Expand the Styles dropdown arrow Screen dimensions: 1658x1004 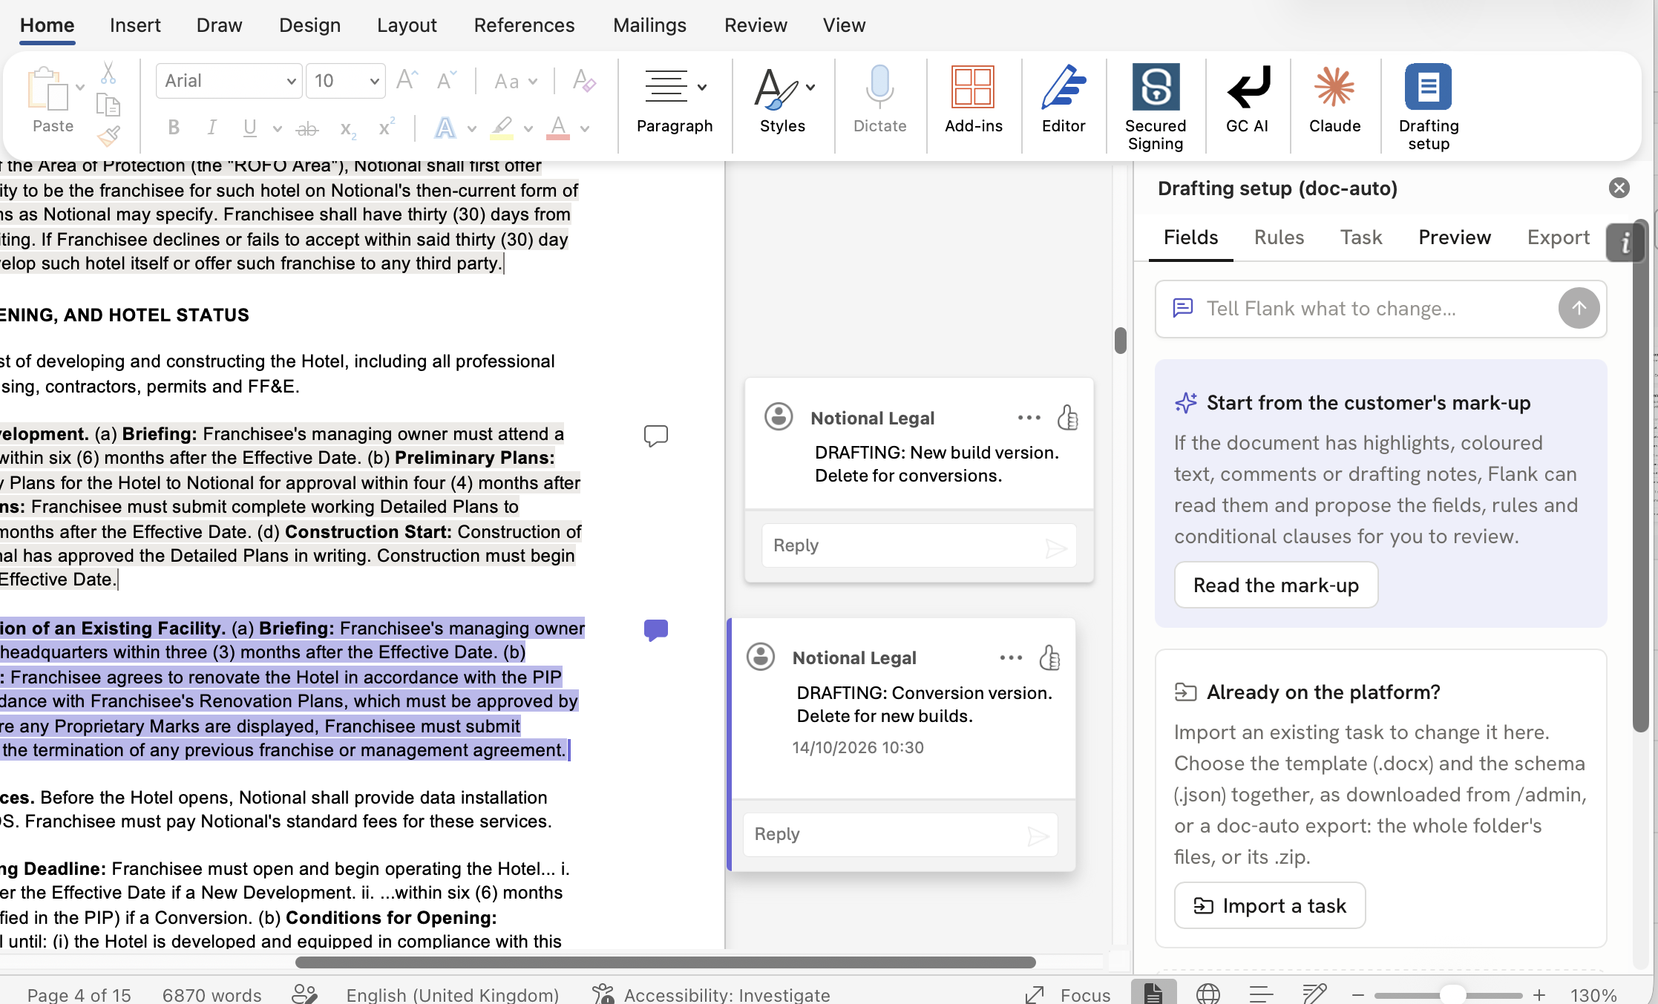click(x=810, y=88)
